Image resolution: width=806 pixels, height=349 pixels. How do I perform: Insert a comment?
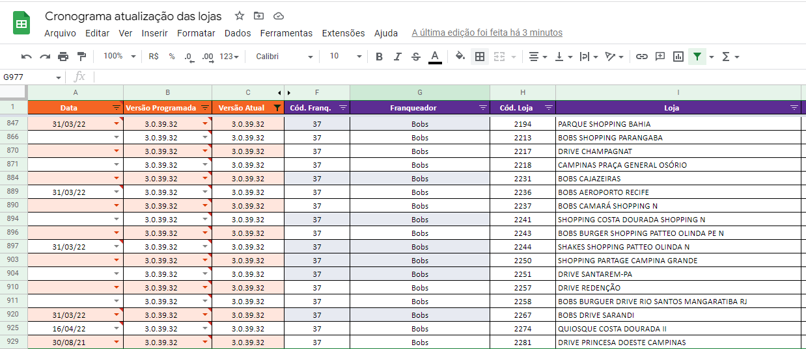tap(660, 57)
